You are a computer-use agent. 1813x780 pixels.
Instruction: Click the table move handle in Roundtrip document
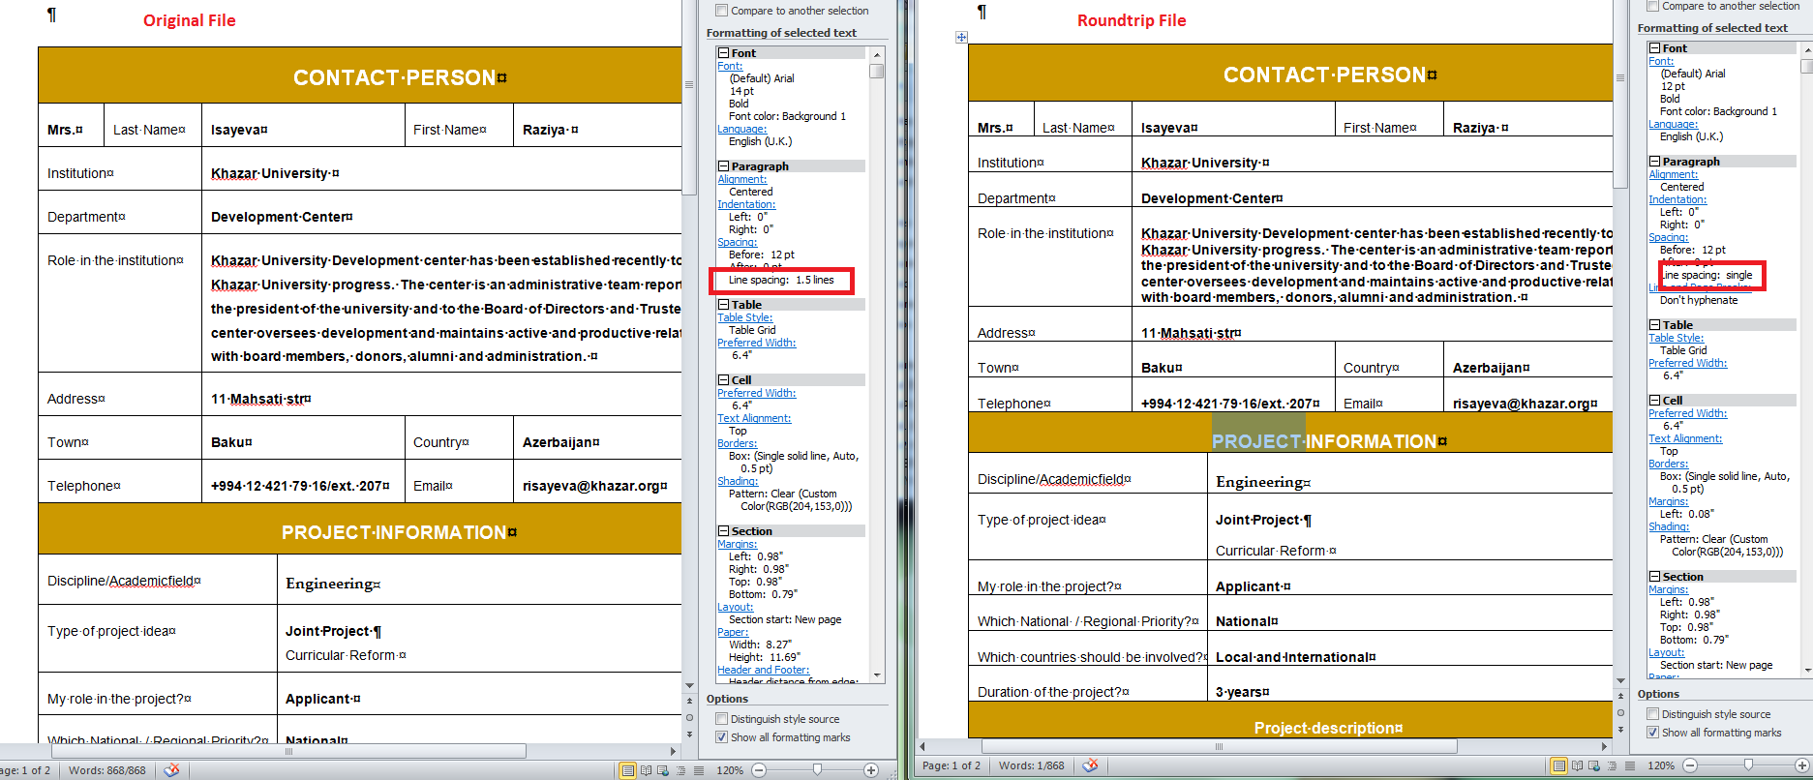961,38
